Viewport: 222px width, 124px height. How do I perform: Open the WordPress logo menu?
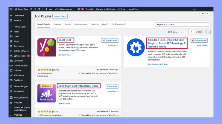click(x=11, y=9)
